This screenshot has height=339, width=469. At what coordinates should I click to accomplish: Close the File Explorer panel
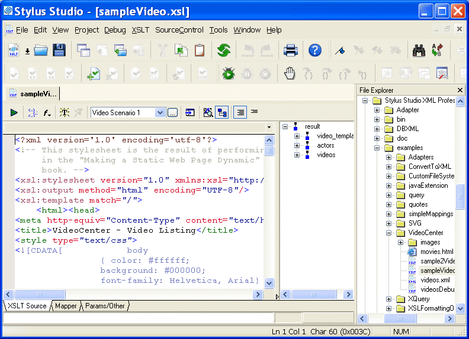click(x=460, y=90)
